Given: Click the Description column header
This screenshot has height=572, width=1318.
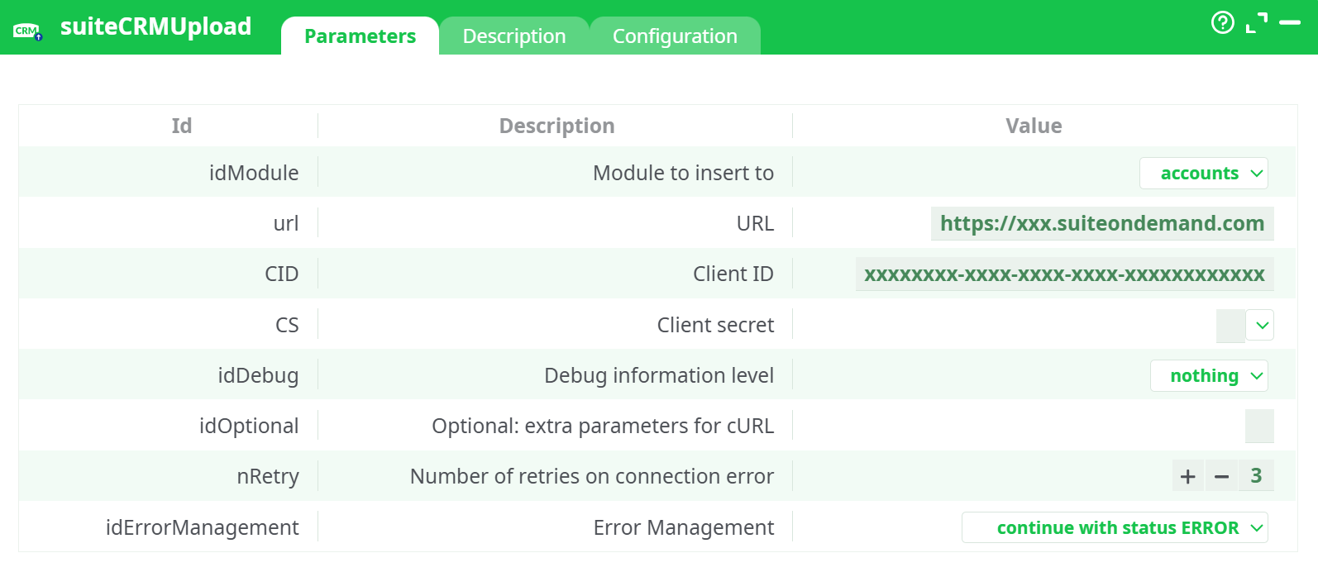Looking at the screenshot, I should (556, 126).
